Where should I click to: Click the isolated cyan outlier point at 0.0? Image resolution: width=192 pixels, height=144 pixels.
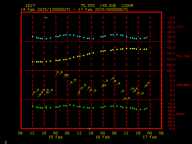(x=46, y=18)
